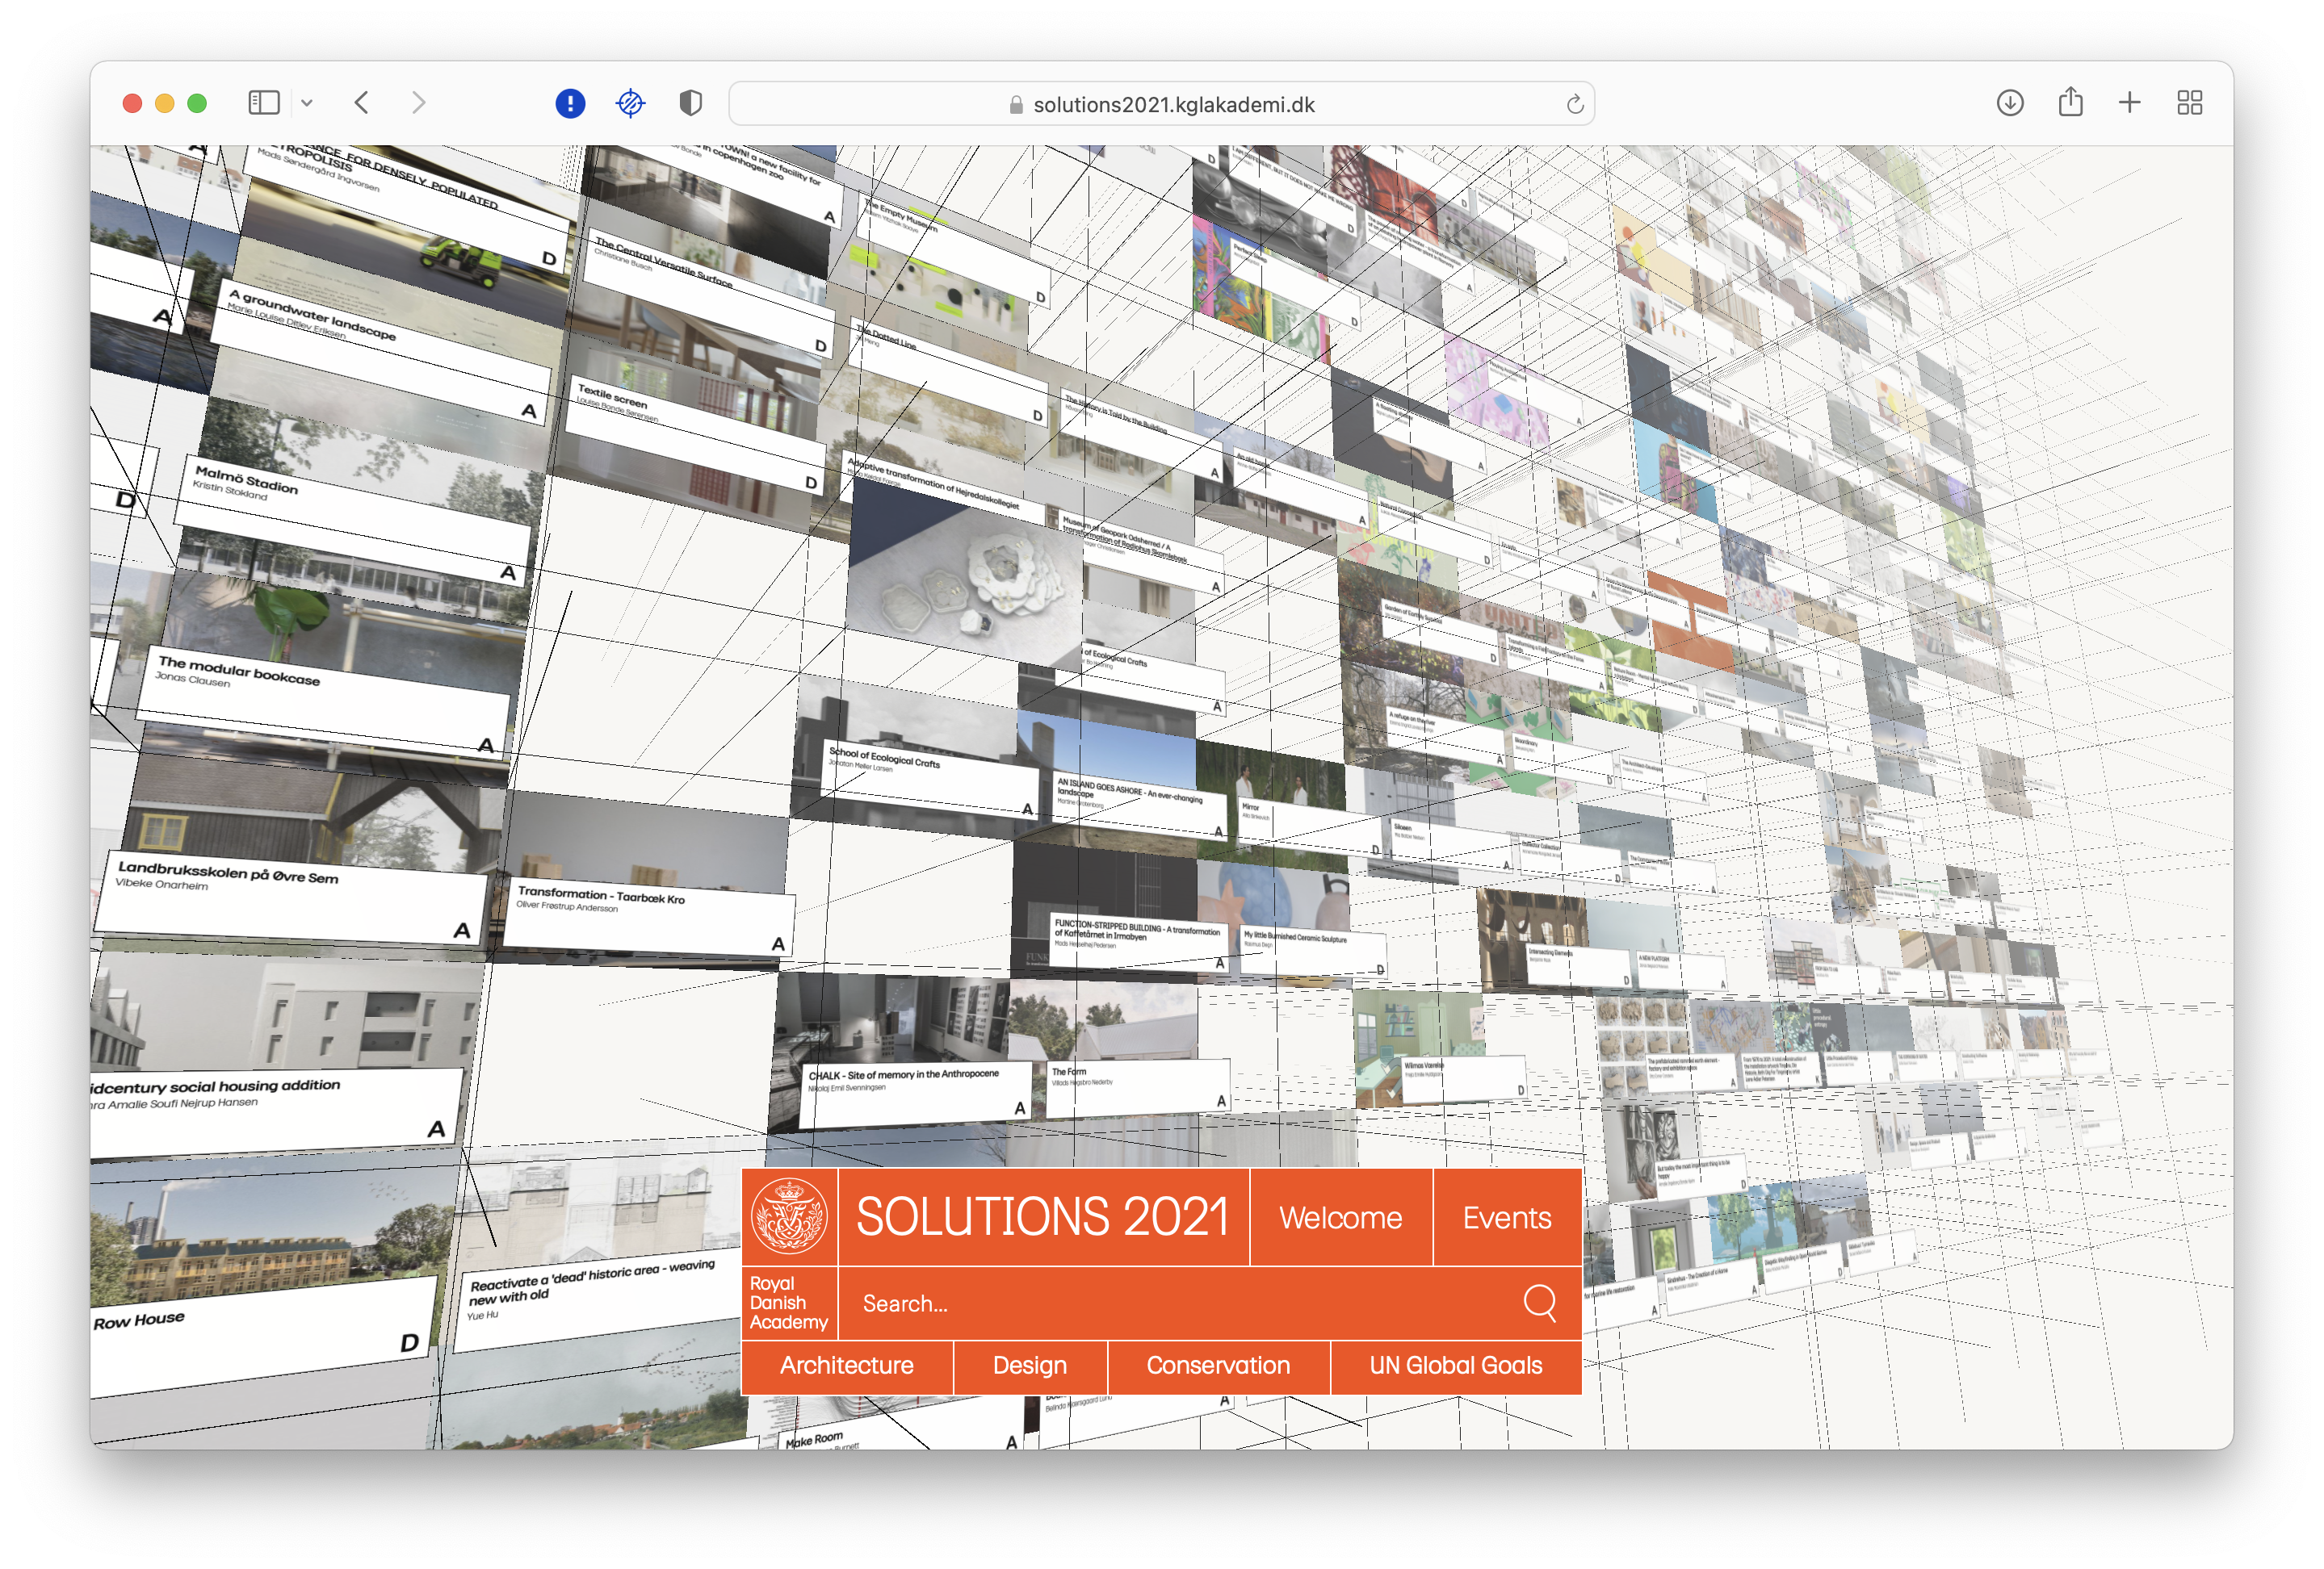The image size is (2324, 1569).
Task: Show the privacy report shield
Action: (x=690, y=103)
